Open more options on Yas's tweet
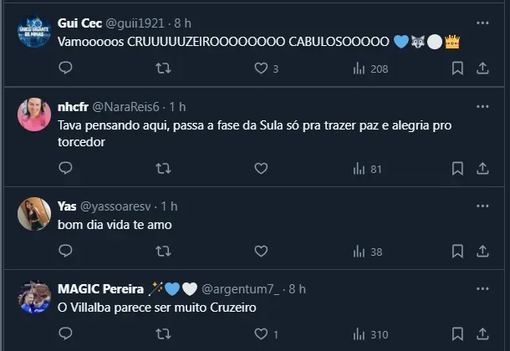This screenshot has height=351, width=510. click(483, 206)
